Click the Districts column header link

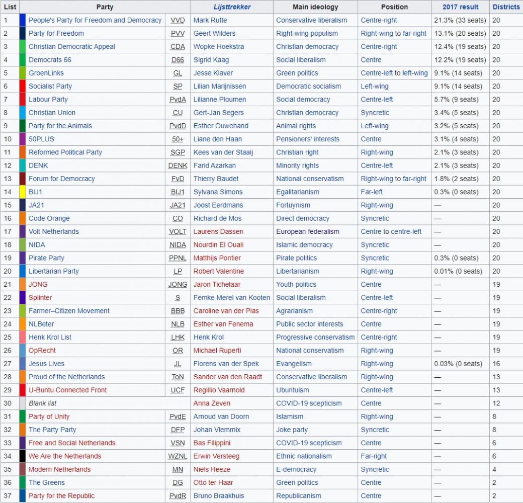506,7
